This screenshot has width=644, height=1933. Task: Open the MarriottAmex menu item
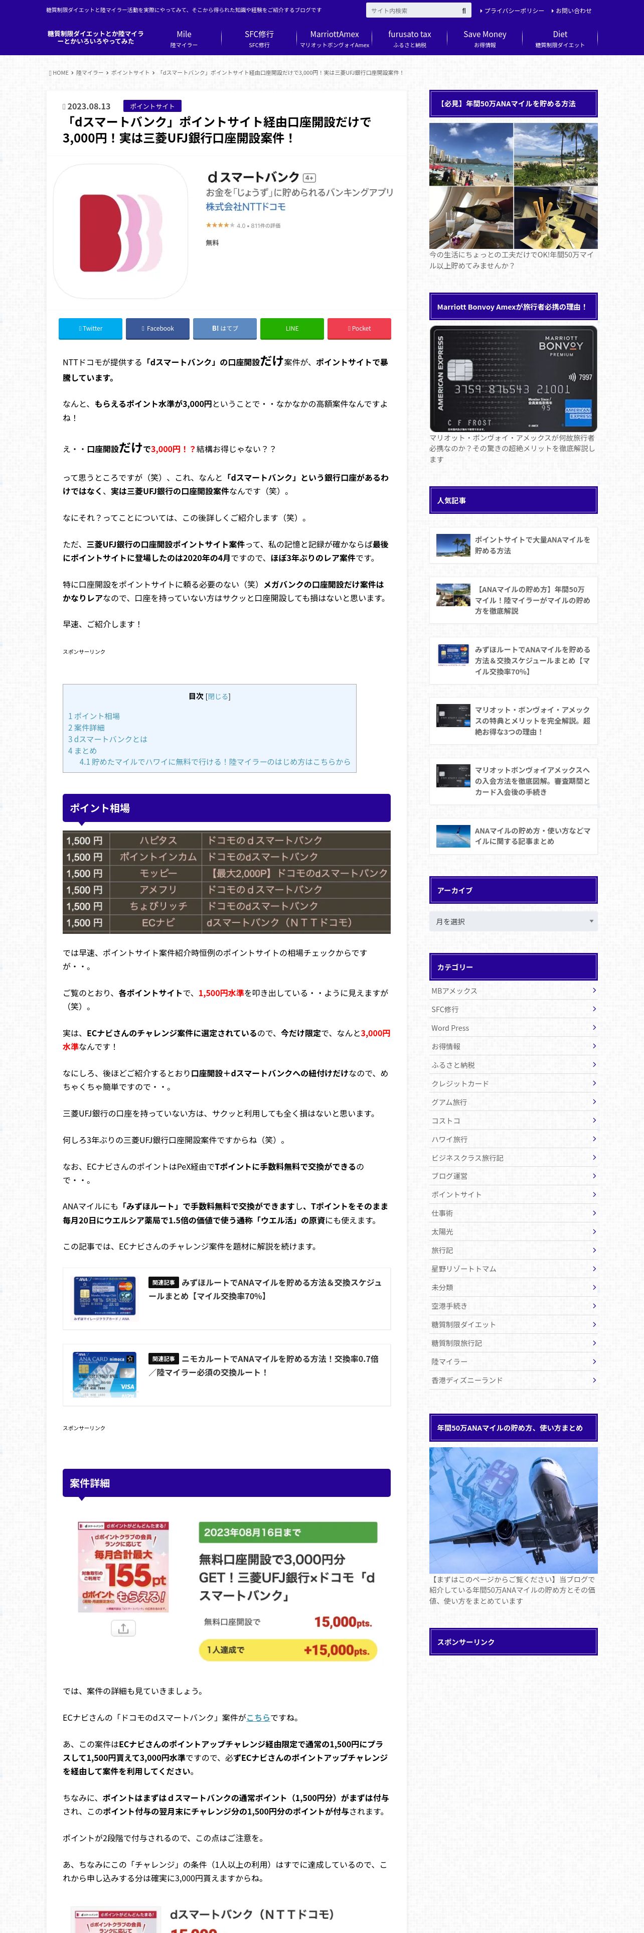335,39
